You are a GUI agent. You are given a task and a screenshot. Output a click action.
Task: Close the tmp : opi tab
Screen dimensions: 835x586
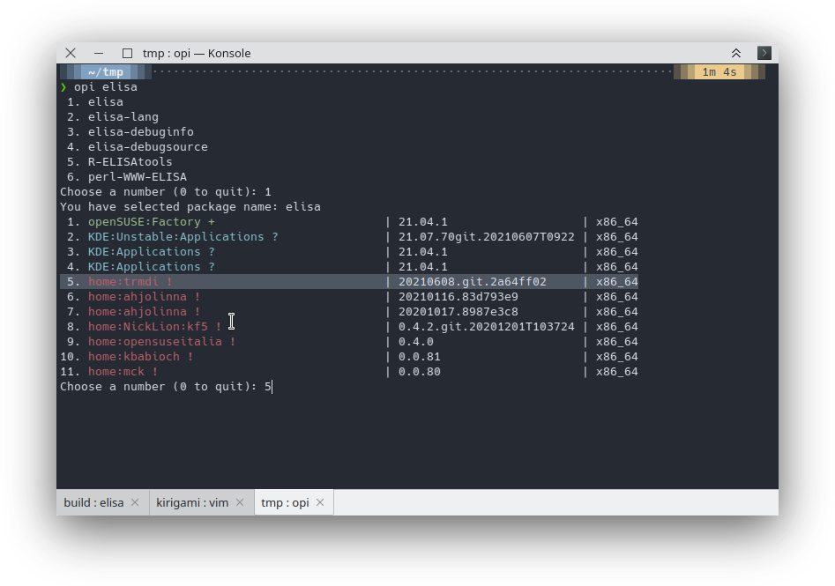(320, 502)
